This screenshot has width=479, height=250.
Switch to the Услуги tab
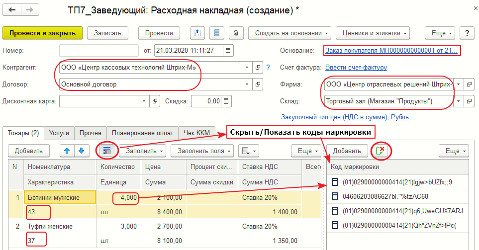click(60, 133)
